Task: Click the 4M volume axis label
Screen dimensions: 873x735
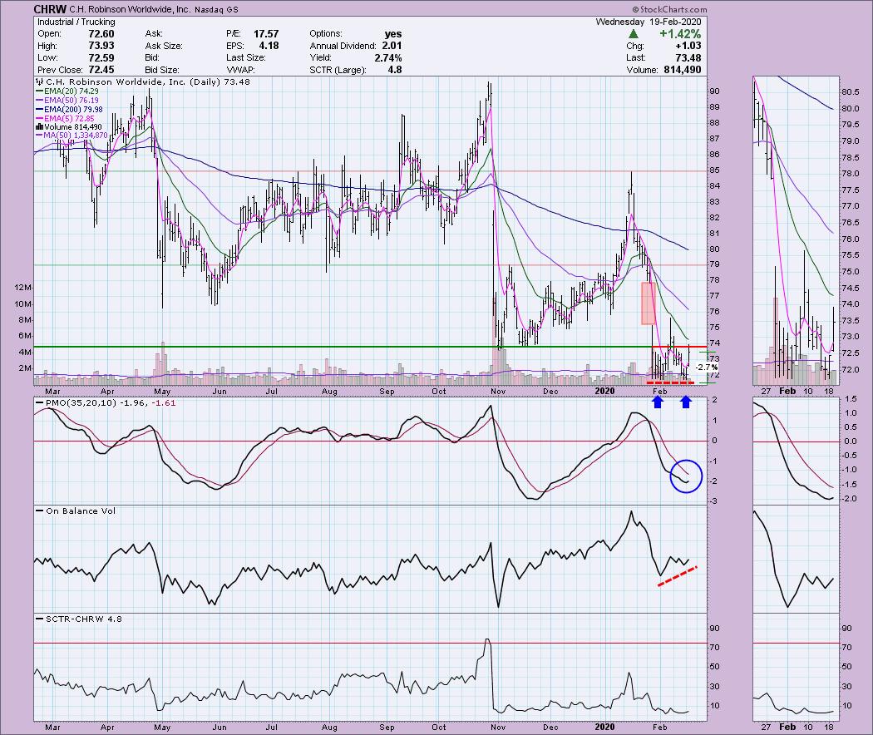Action: (25, 352)
